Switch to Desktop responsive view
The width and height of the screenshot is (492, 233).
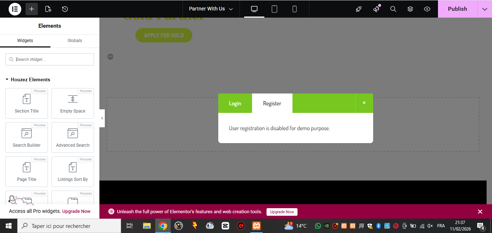coord(254,9)
